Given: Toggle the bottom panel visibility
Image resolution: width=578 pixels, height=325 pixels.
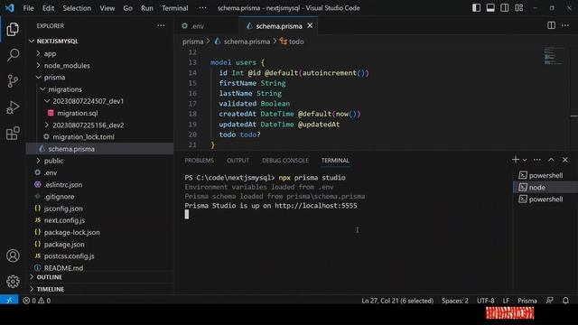Looking at the screenshot, I should pos(490,8).
